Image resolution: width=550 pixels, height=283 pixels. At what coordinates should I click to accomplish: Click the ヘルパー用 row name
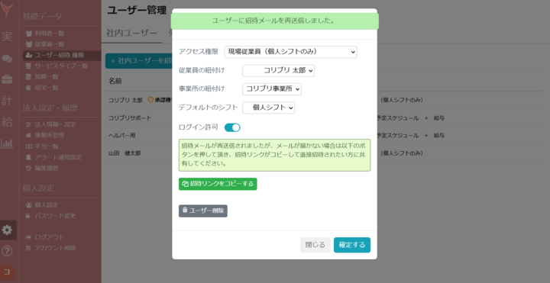pyautogui.click(x=121, y=135)
